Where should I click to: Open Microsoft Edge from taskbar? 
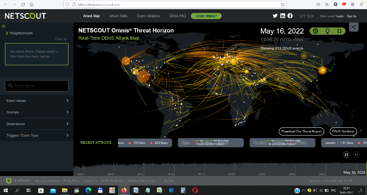click(x=88, y=190)
